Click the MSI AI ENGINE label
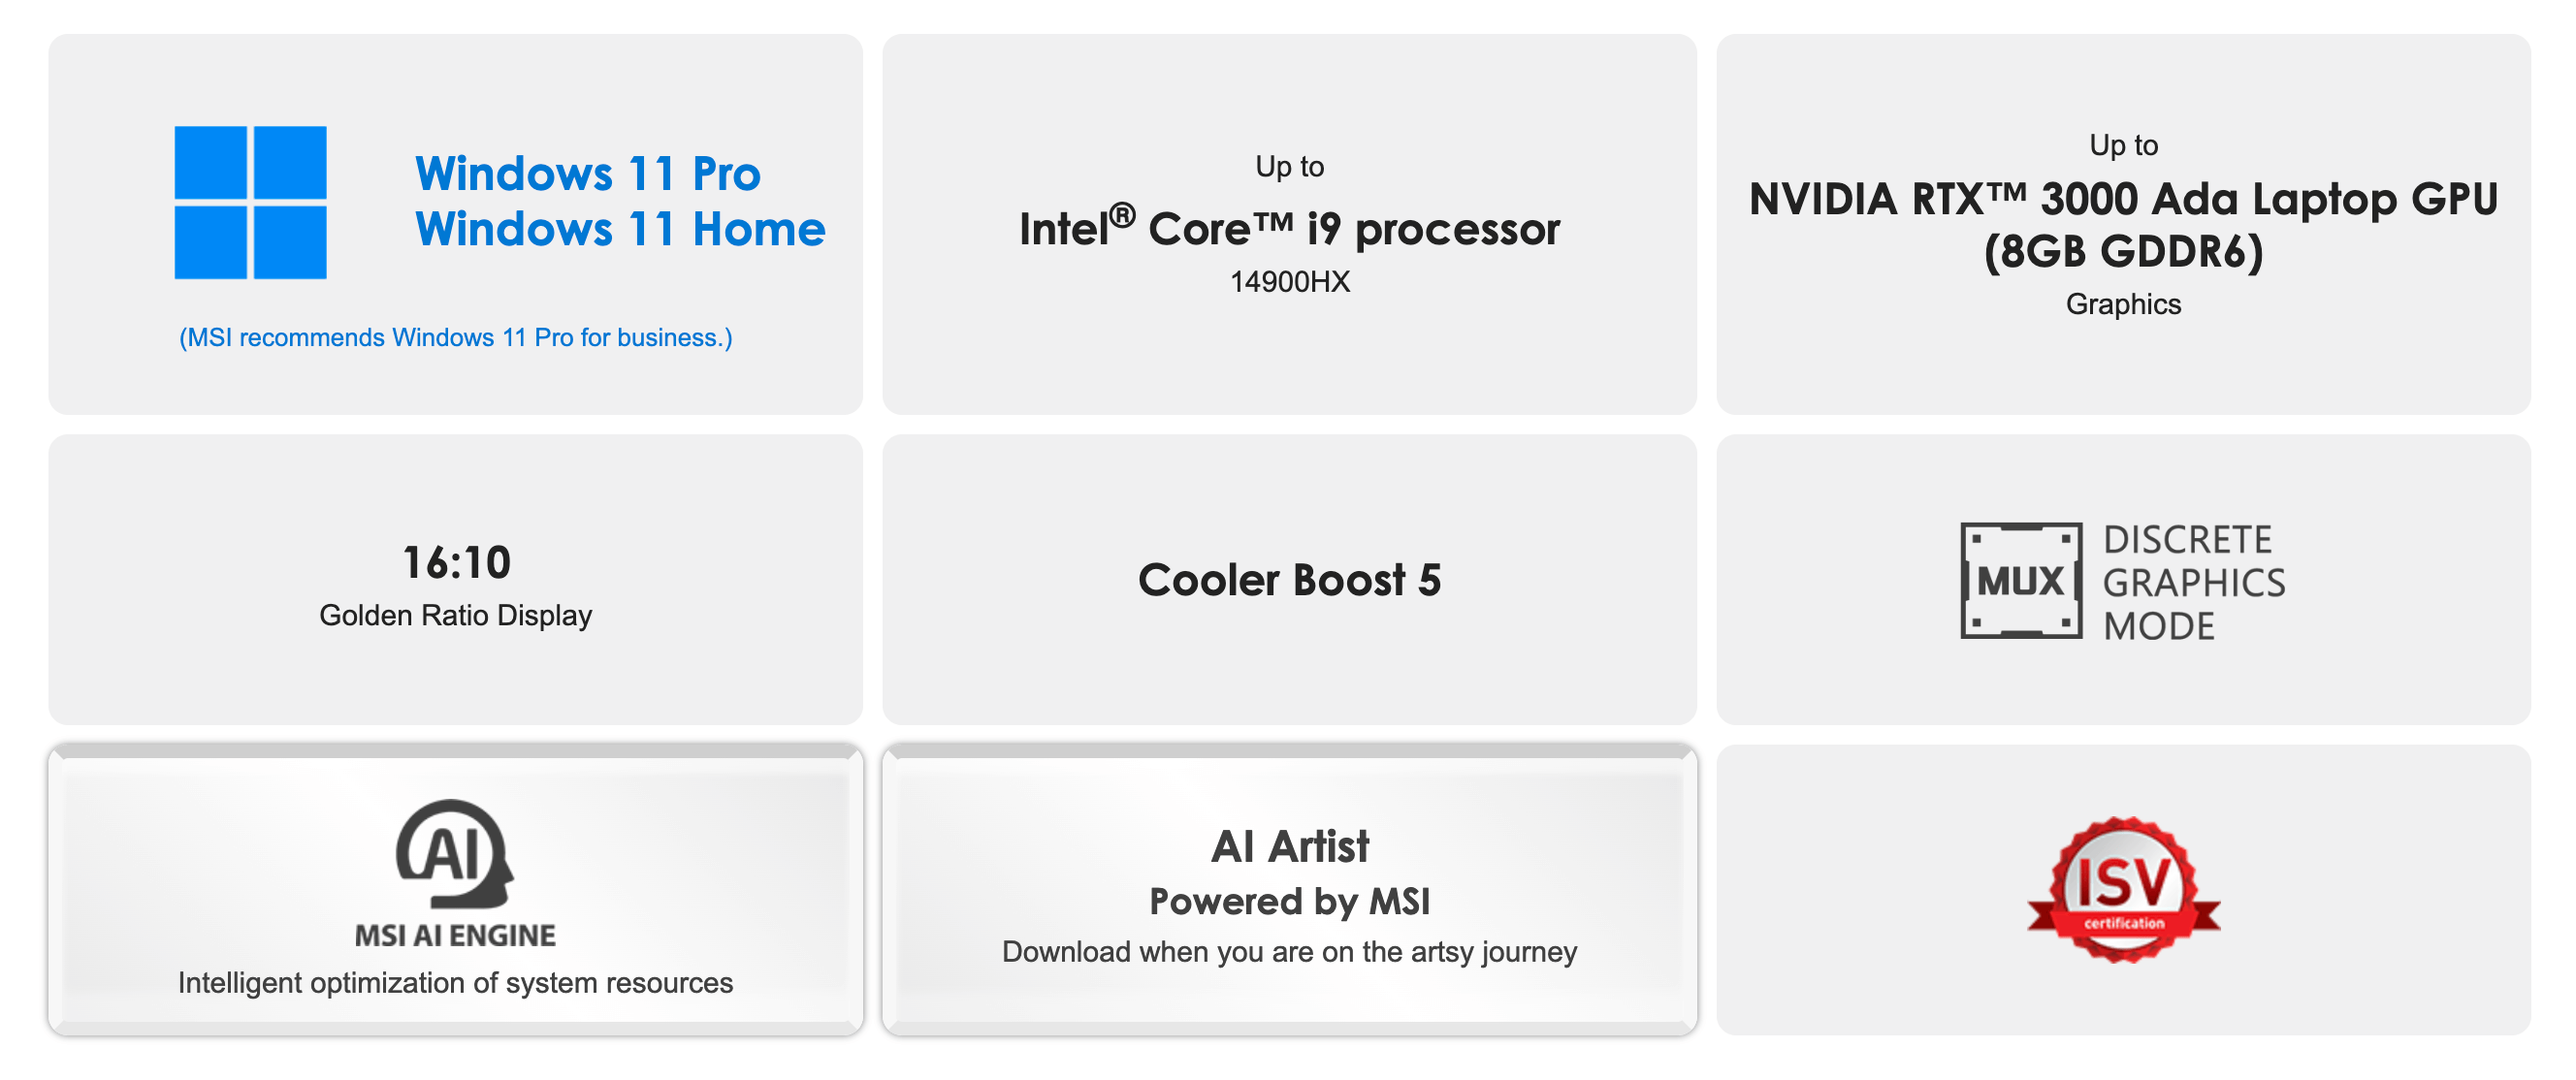This screenshot has height=1080, width=2576. [455, 936]
